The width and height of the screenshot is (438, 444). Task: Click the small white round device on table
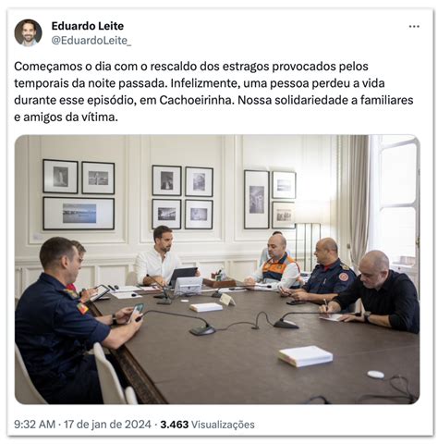pyautogui.click(x=376, y=375)
